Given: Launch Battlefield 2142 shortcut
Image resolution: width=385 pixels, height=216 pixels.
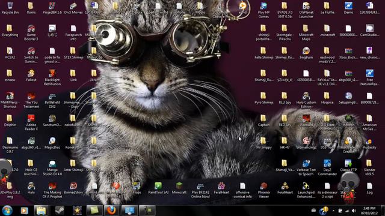Looking at the screenshot, I should click(x=52, y=100).
